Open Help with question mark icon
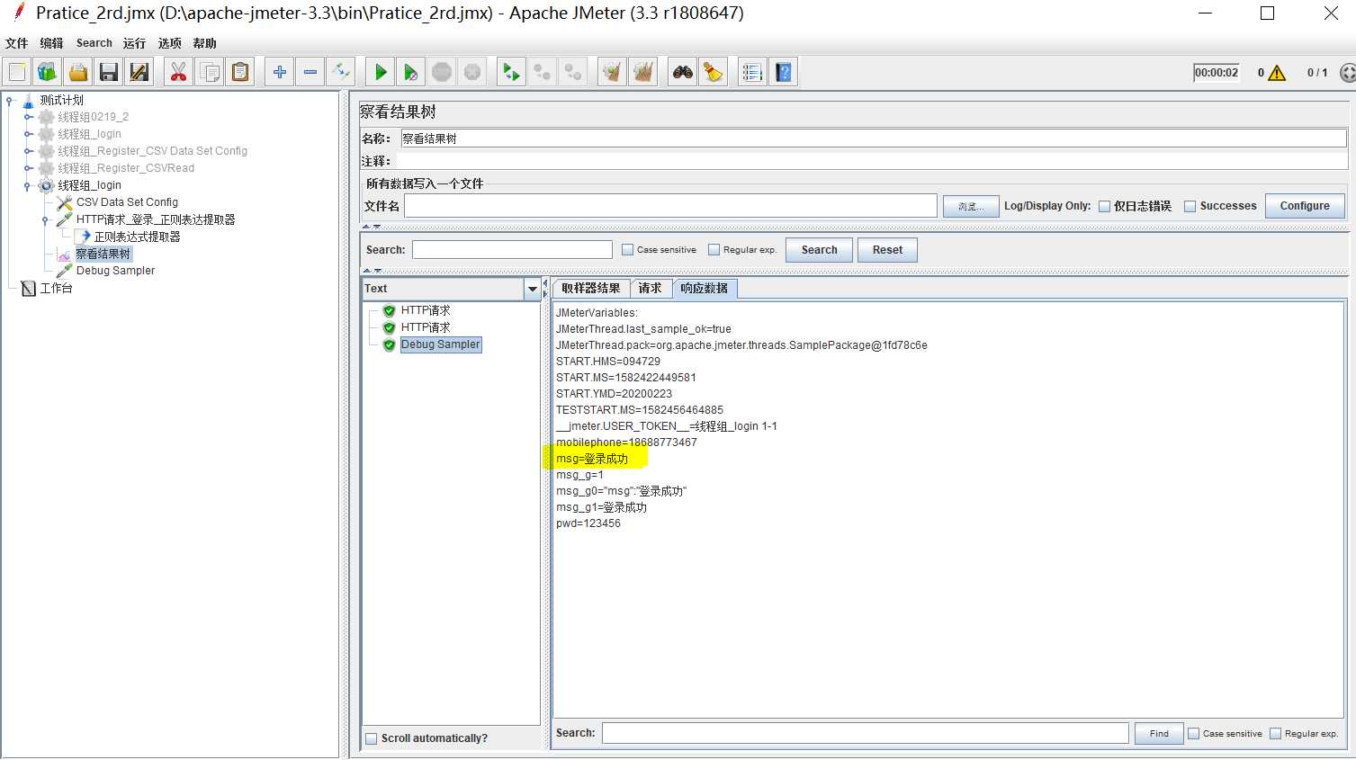 784,72
